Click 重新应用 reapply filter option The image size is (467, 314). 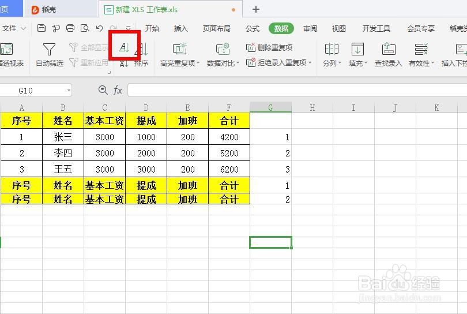point(89,62)
